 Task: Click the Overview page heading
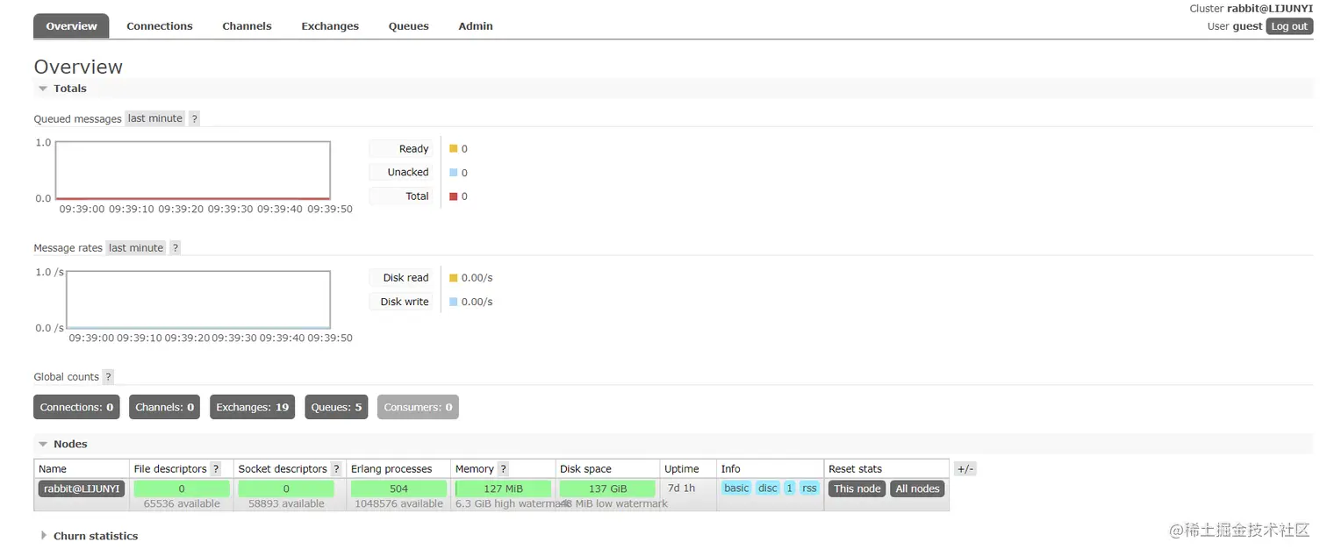coord(78,67)
